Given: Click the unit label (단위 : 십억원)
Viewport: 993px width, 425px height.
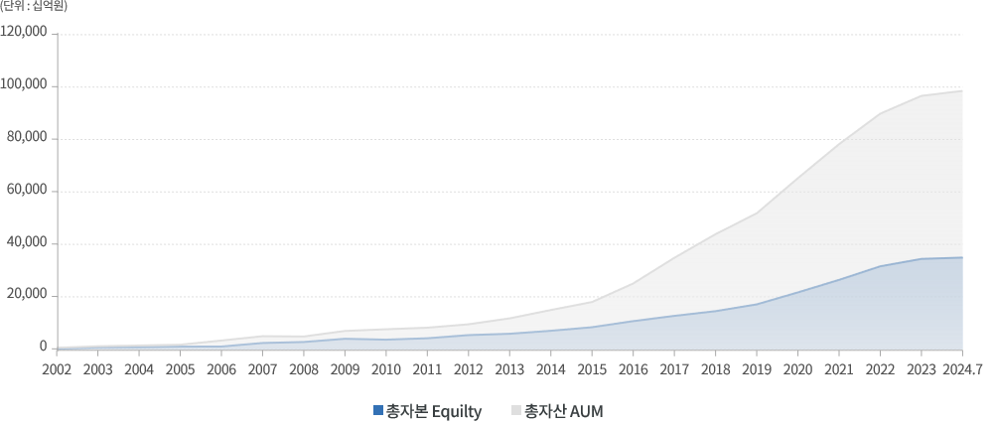Looking at the screenshot, I should pos(34,7).
